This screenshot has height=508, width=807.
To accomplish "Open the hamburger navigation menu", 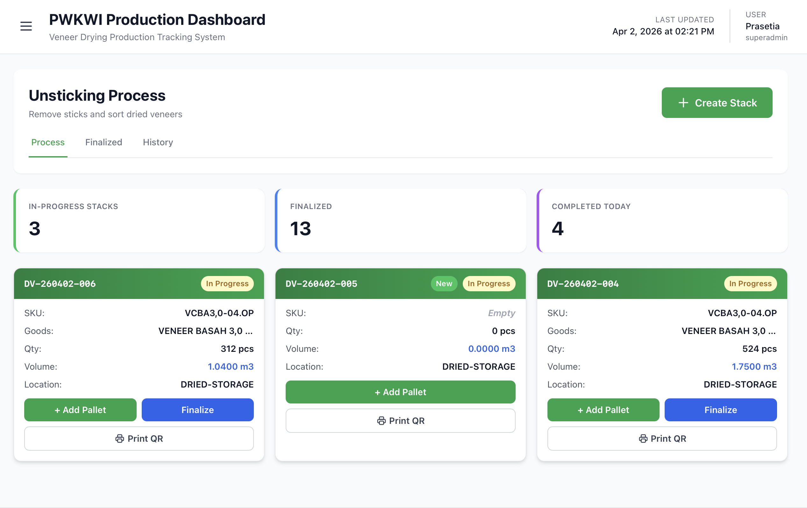I will [26, 26].
